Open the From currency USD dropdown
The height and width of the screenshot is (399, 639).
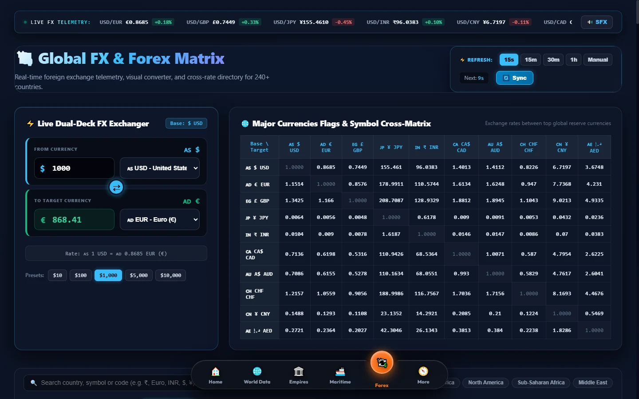[x=160, y=168]
